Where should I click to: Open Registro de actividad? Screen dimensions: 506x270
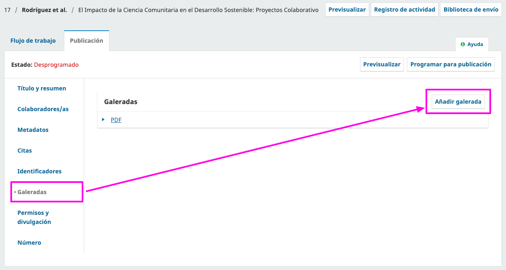[404, 10]
